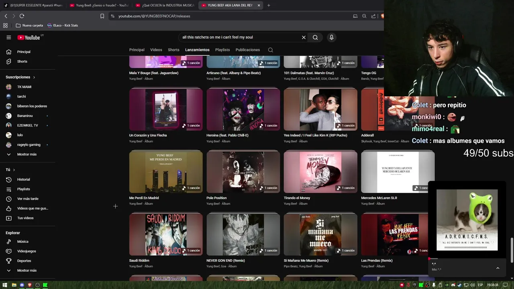
Task: Open the YouTube hamburger guide menu
Action: 8,37
